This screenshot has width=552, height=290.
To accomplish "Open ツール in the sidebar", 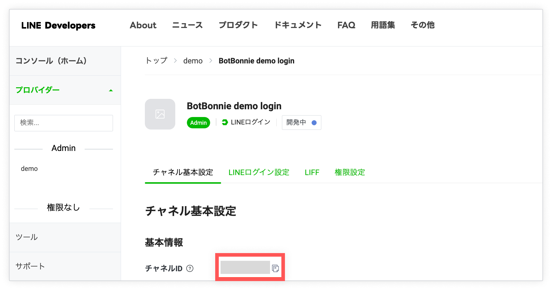I will 65,237.
